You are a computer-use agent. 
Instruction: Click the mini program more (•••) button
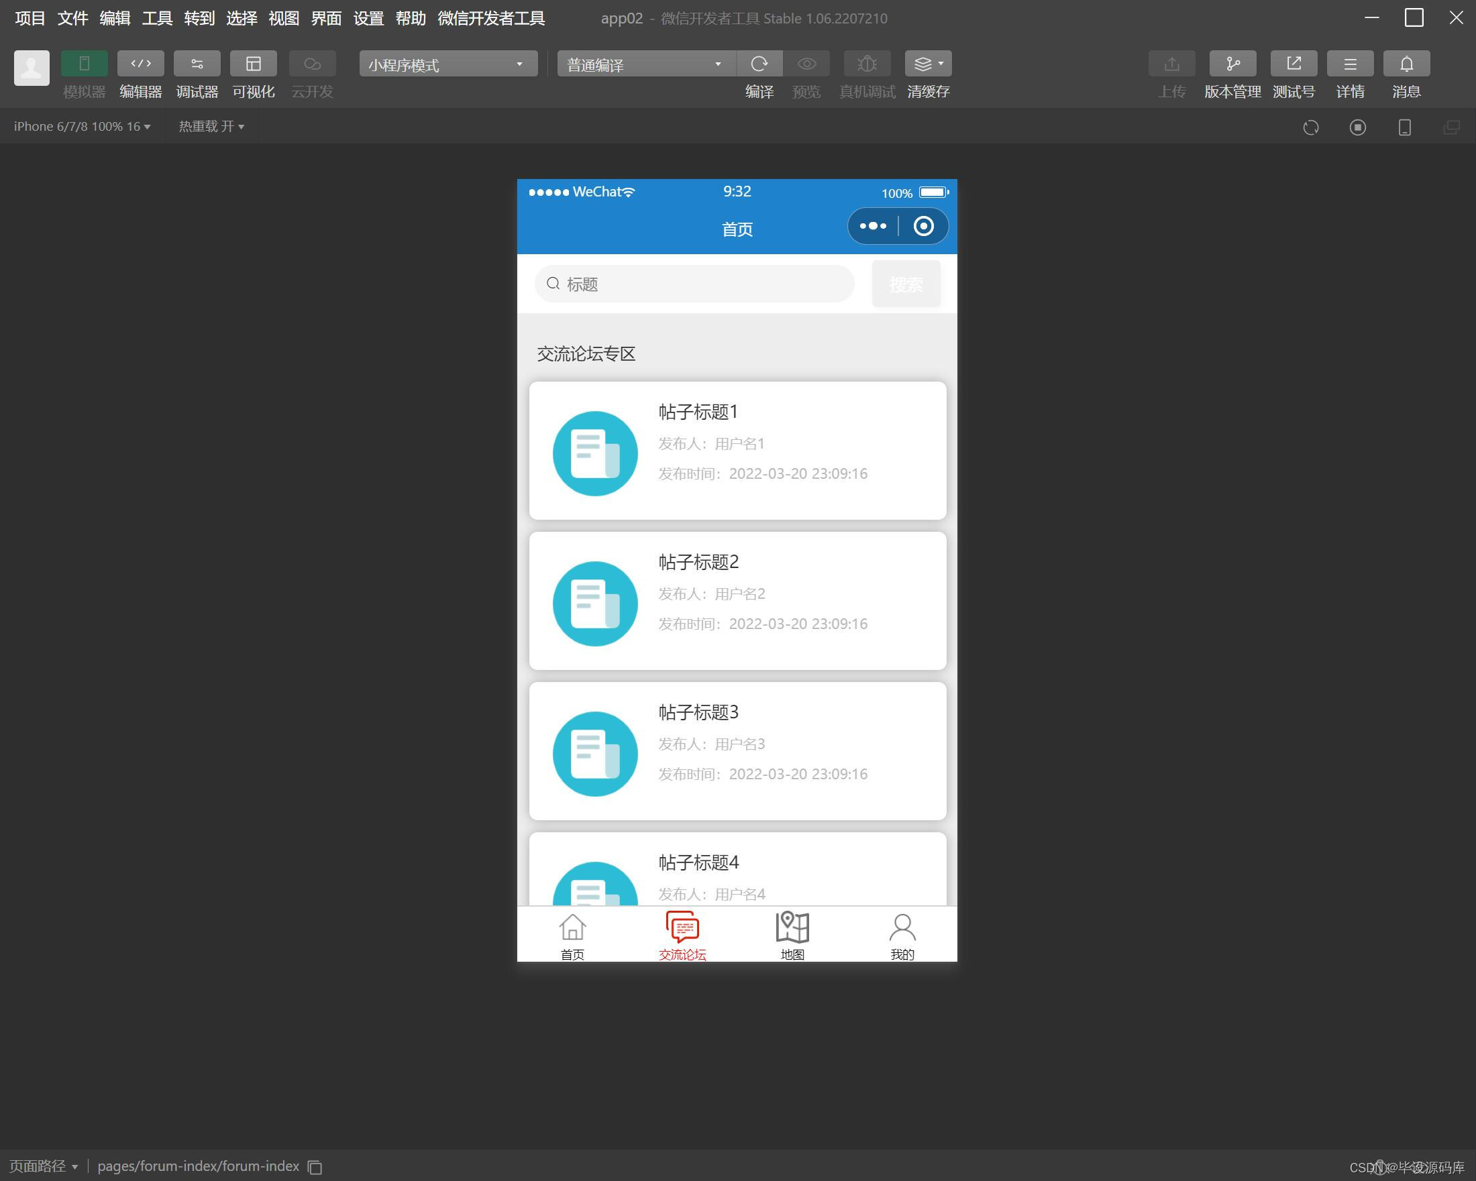[873, 226]
